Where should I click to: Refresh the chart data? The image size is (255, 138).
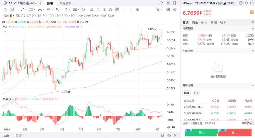(161, 3)
